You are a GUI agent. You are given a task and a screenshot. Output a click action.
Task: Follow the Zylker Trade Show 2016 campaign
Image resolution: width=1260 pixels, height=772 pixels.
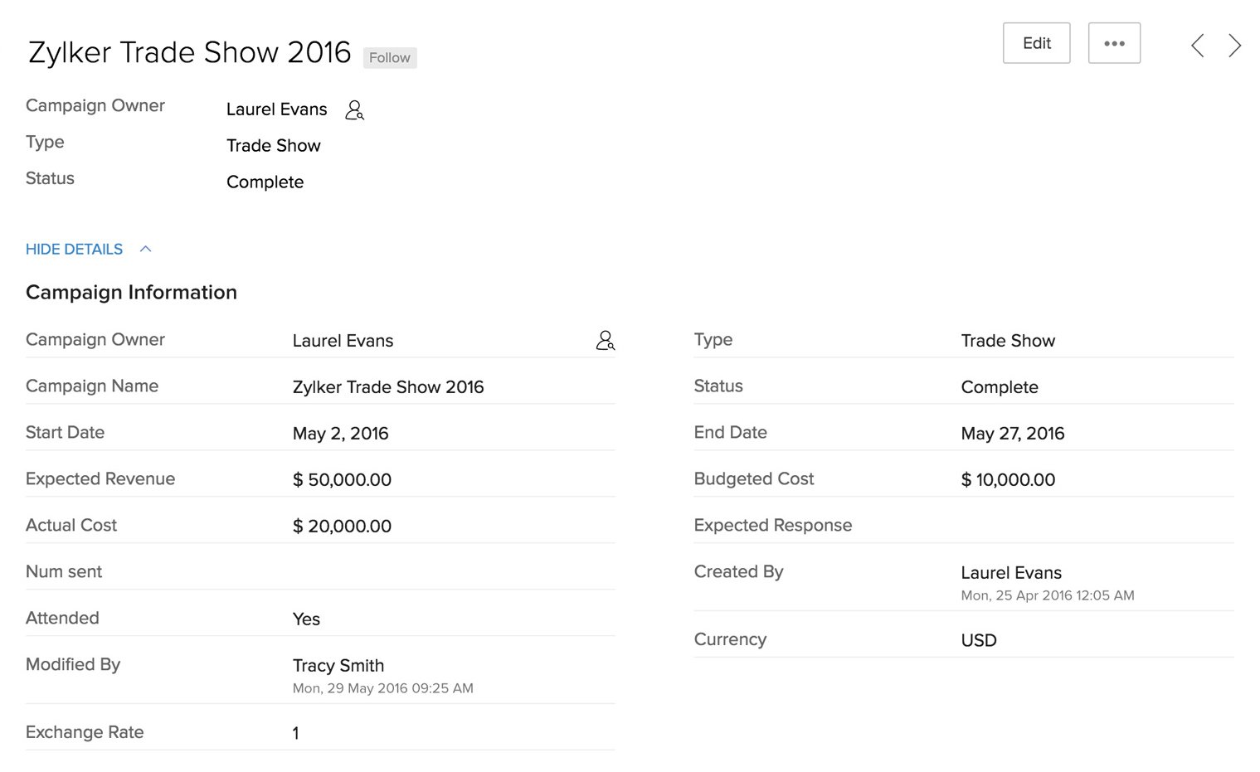(389, 57)
